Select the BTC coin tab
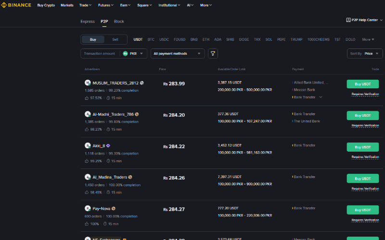Viewport: 385px width, 240px height. click(151, 39)
